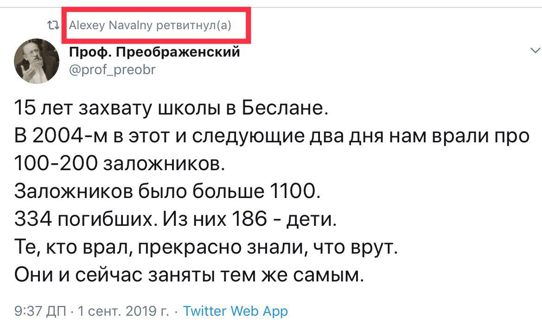Click the line starting "В 2004-м в этот"

coord(271,137)
